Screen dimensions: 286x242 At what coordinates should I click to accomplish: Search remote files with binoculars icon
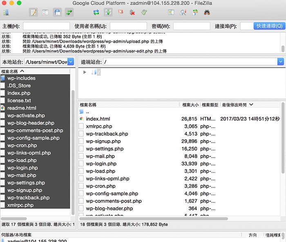pyautogui.click(x=207, y=13)
